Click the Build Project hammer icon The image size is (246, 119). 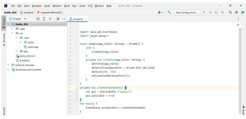coord(169,12)
